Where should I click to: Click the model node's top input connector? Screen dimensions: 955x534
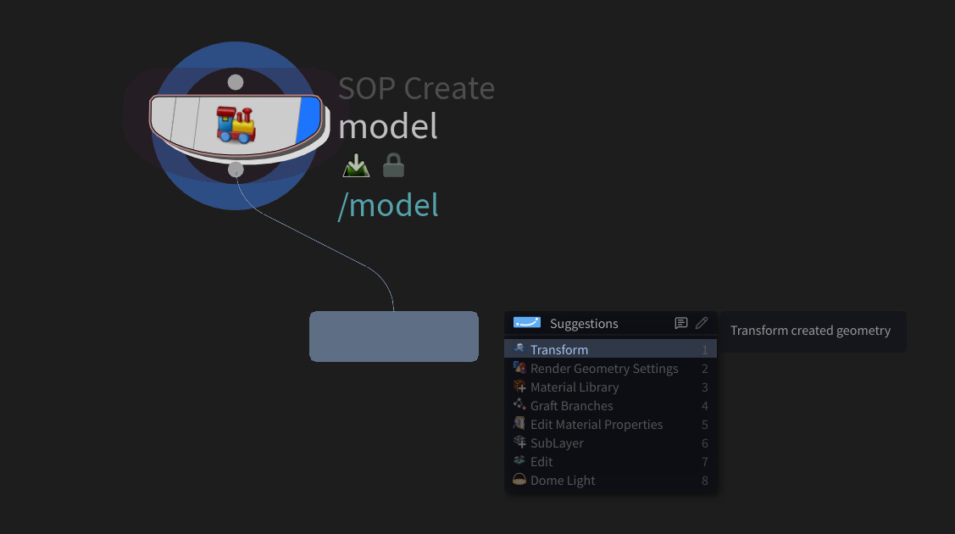click(236, 82)
